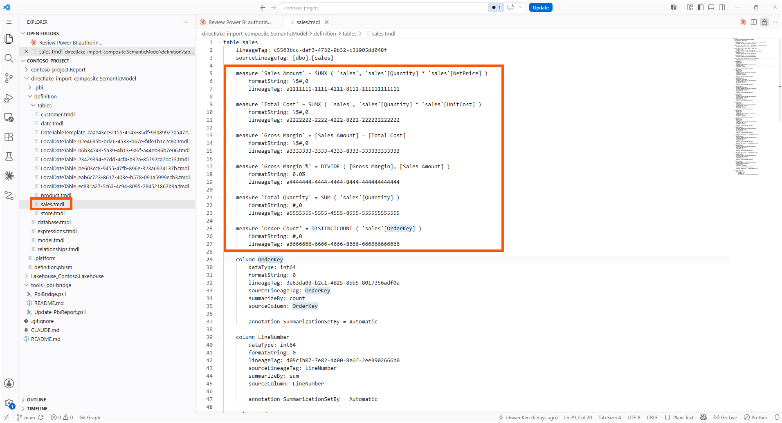Open Explorer more actions ellipsis menu
Viewport: 782px width, 423px height.
click(x=186, y=22)
